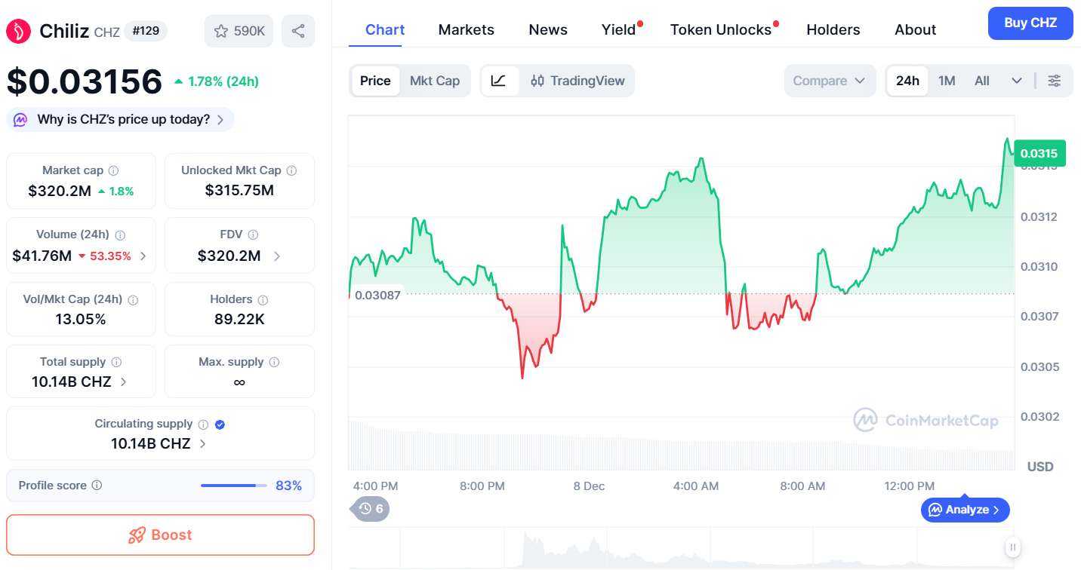Open chart settings with the sliders icon
Viewport: 1081px width, 570px height.
click(1054, 81)
